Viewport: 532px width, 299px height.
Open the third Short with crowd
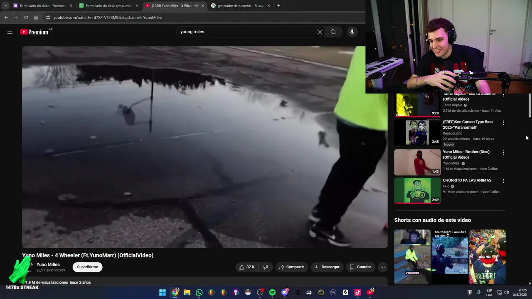(x=488, y=257)
